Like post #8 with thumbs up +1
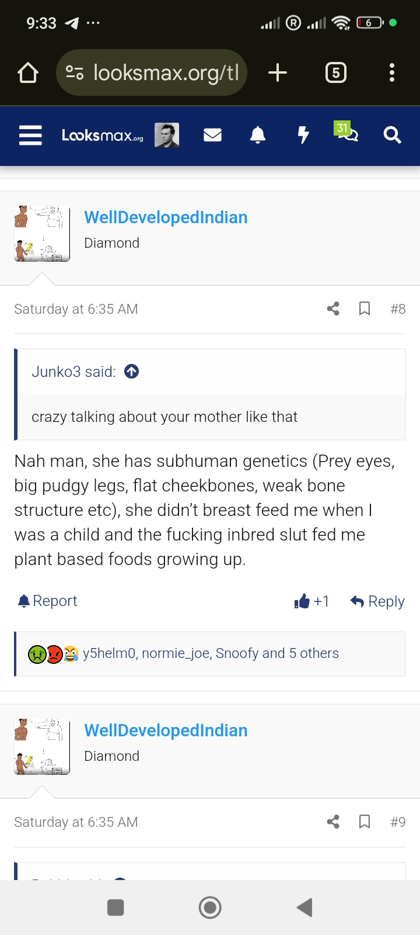Image resolution: width=420 pixels, height=935 pixels. pyautogui.click(x=312, y=601)
